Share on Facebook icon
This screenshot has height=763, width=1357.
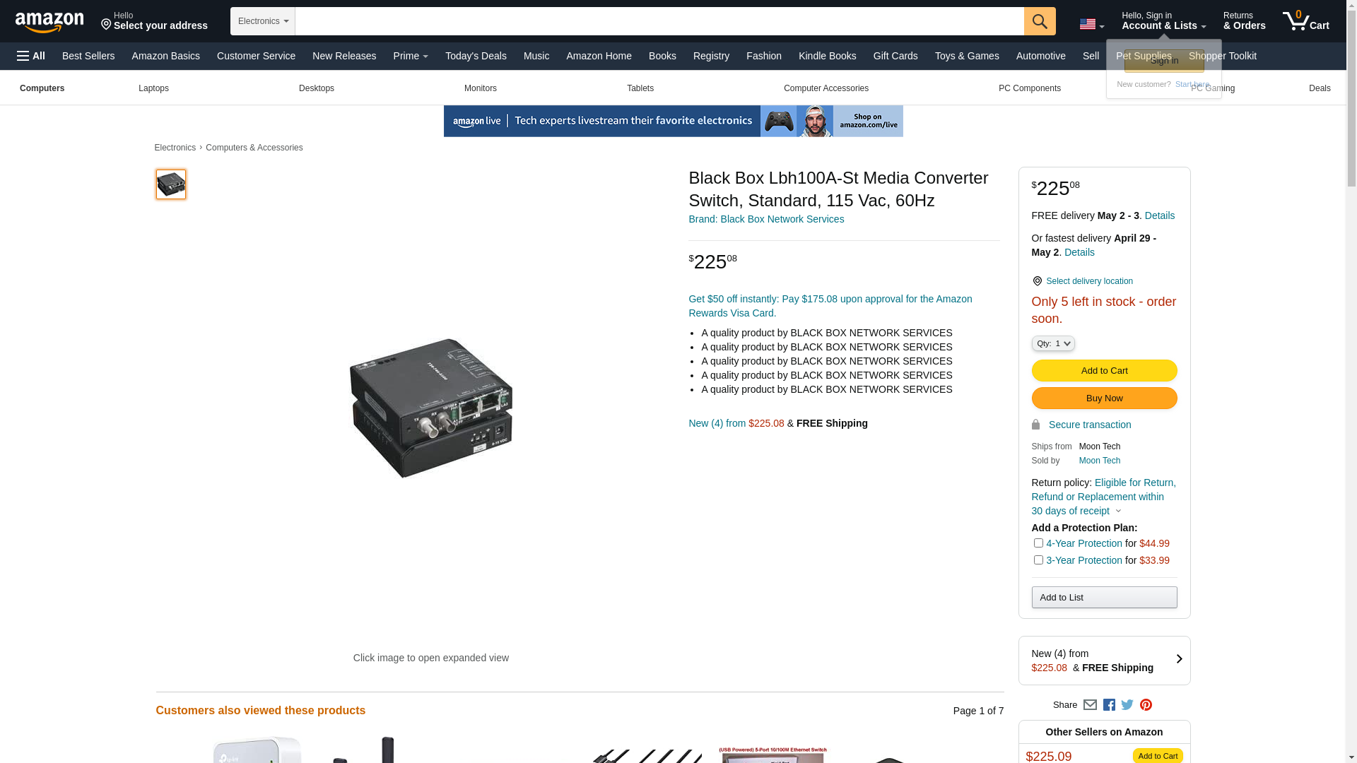coord(1109,704)
